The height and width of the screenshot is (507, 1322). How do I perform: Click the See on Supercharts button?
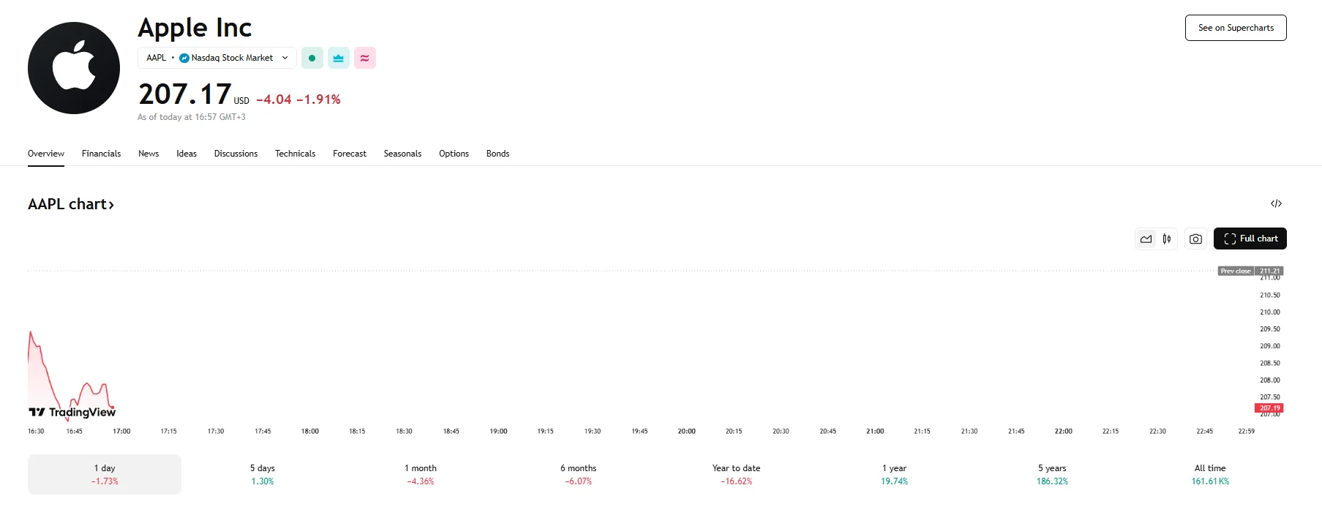[1235, 27]
